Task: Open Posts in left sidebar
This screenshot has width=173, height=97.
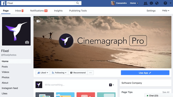Action: tap(5, 67)
